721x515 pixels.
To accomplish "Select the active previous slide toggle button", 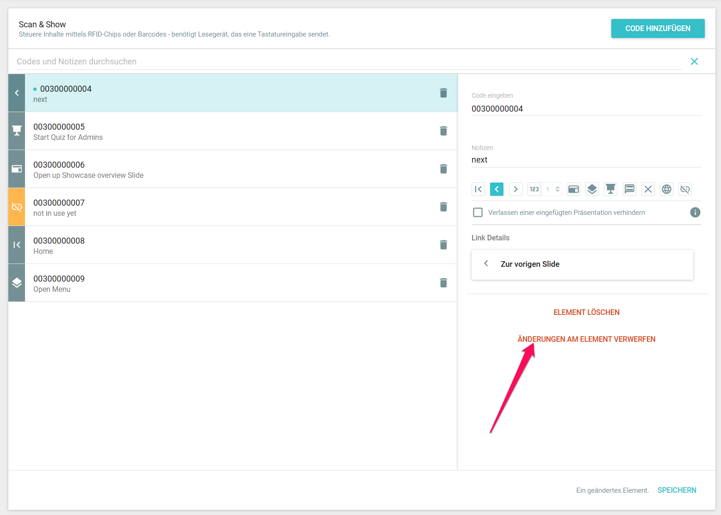I will 497,189.
